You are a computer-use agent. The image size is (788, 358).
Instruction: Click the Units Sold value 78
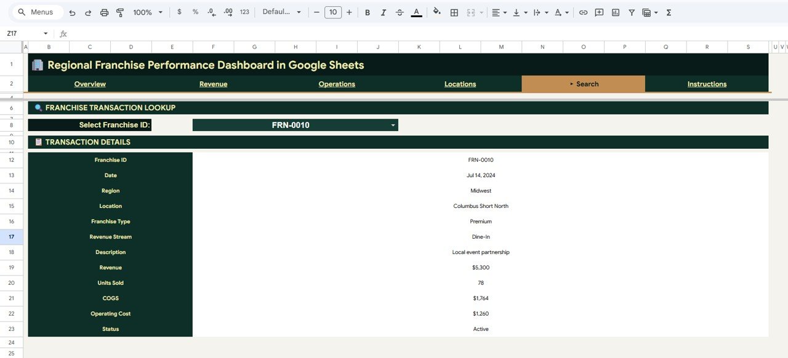click(481, 283)
